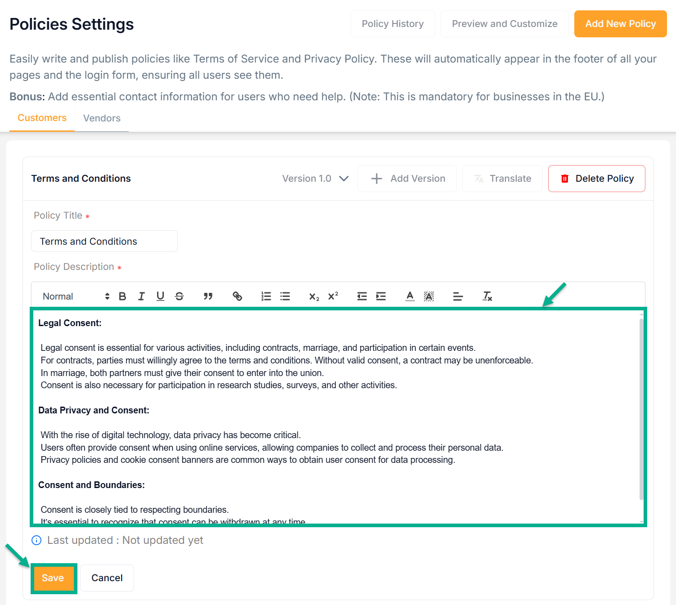
Task: Toggle bold formatting in the editor
Action: (x=122, y=296)
